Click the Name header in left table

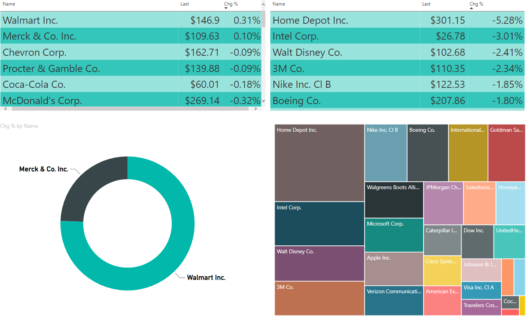point(9,4)
